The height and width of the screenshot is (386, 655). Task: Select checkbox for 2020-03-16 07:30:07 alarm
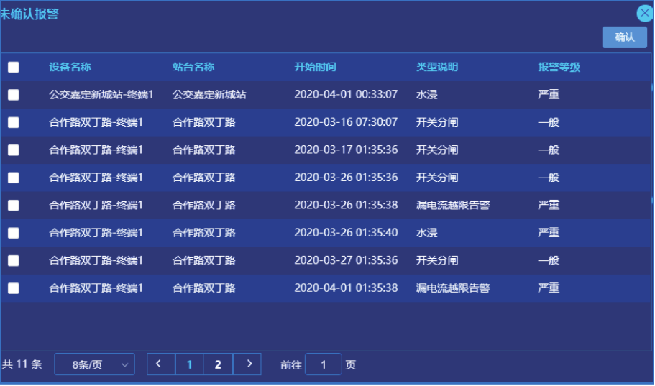coord(14,122)
